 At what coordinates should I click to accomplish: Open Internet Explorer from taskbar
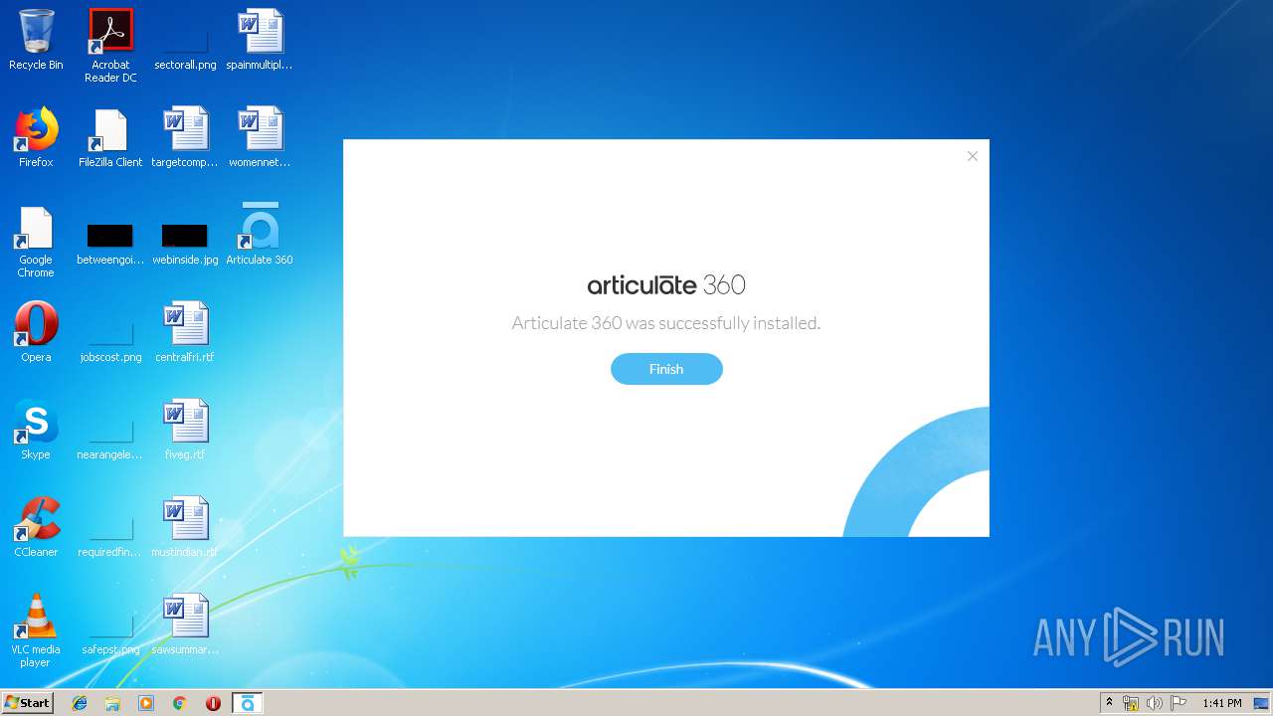pos(80,703)
